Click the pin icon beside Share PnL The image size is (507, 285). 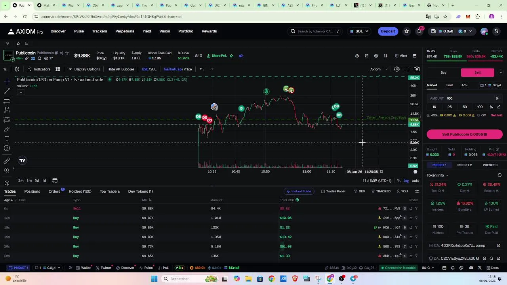coord(231,56)
